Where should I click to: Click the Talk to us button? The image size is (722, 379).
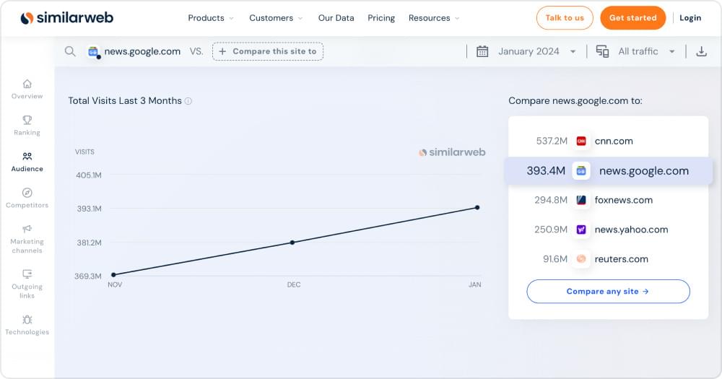(565, 18)
